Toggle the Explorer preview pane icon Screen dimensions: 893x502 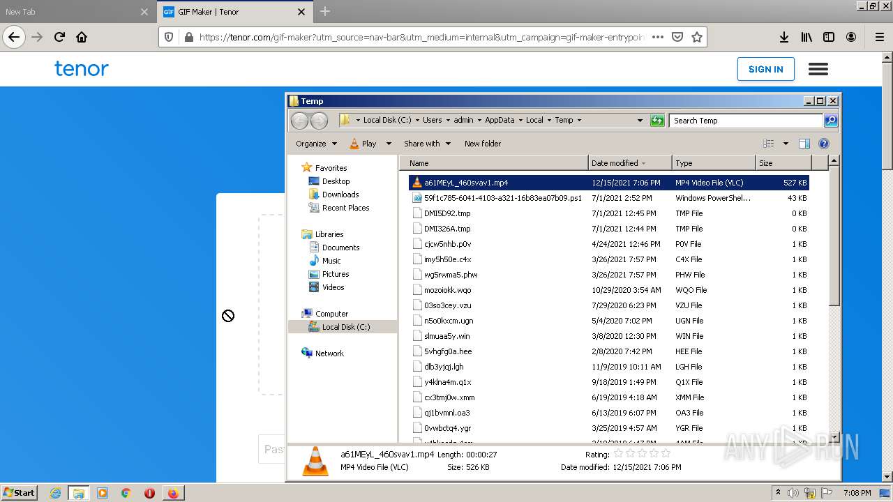coord(804,144)
